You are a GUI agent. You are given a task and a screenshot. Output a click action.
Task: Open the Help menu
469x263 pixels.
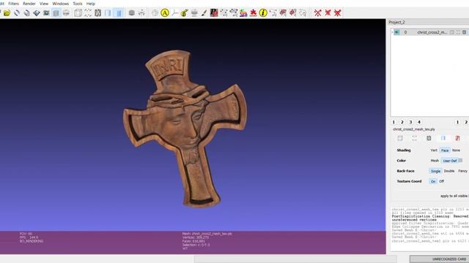coord(91,4)
